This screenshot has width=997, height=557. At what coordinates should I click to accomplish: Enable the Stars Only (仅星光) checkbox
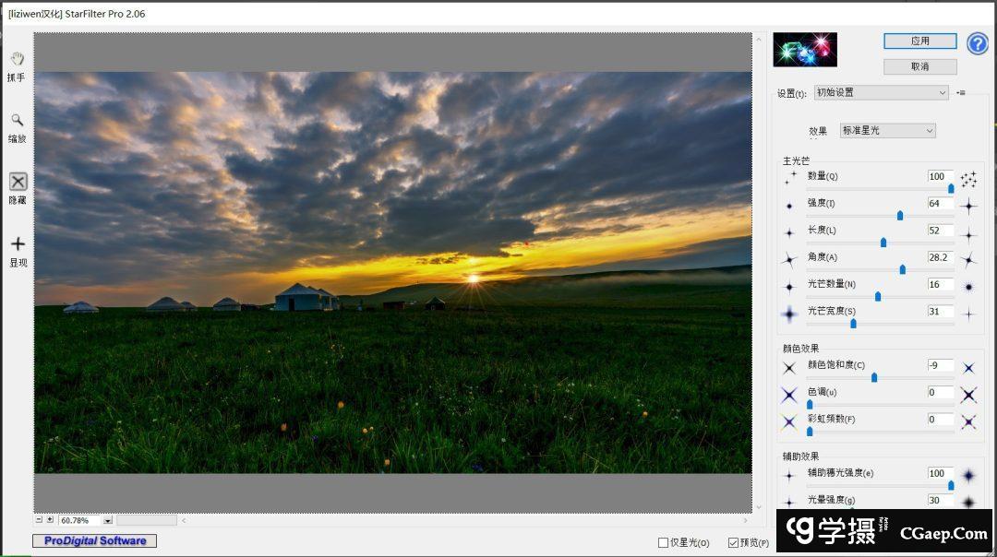pyautogui.click(x=663, y=543)
